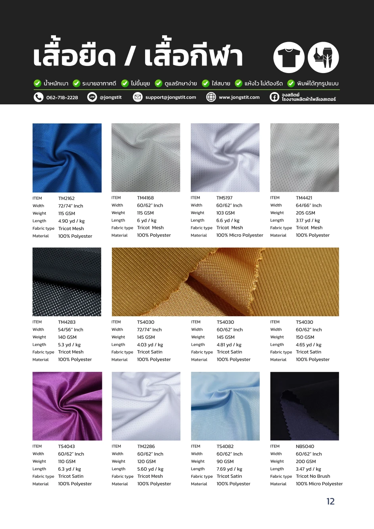Click the '4.90 yd / kg' length value

pos(71,221)
